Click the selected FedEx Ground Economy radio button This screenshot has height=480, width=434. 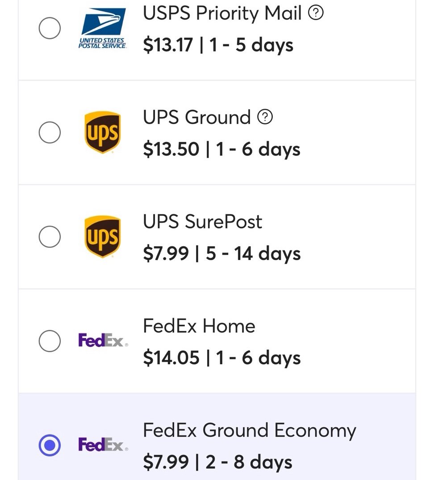(x=50, y=445)
